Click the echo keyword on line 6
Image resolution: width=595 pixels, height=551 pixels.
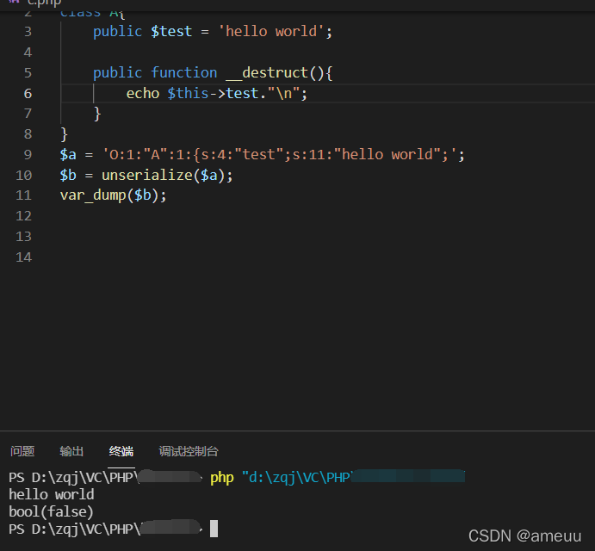143,93
